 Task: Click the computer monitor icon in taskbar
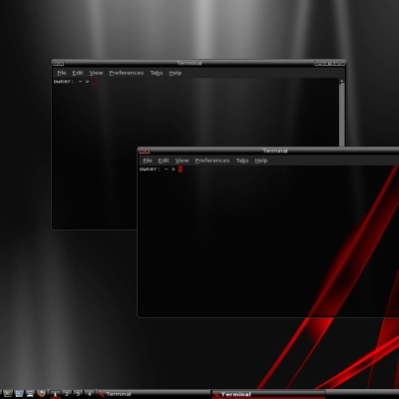click(30, 394)
